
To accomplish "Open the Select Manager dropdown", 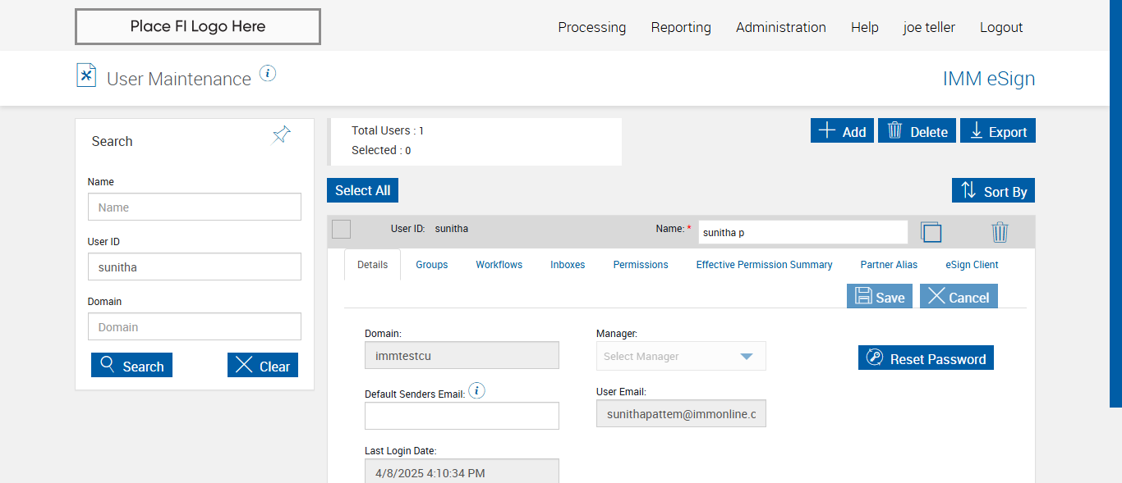I will coord(681,357).
